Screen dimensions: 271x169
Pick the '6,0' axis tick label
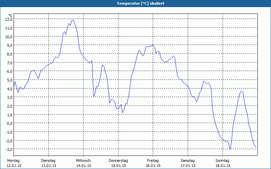[9, 71]
